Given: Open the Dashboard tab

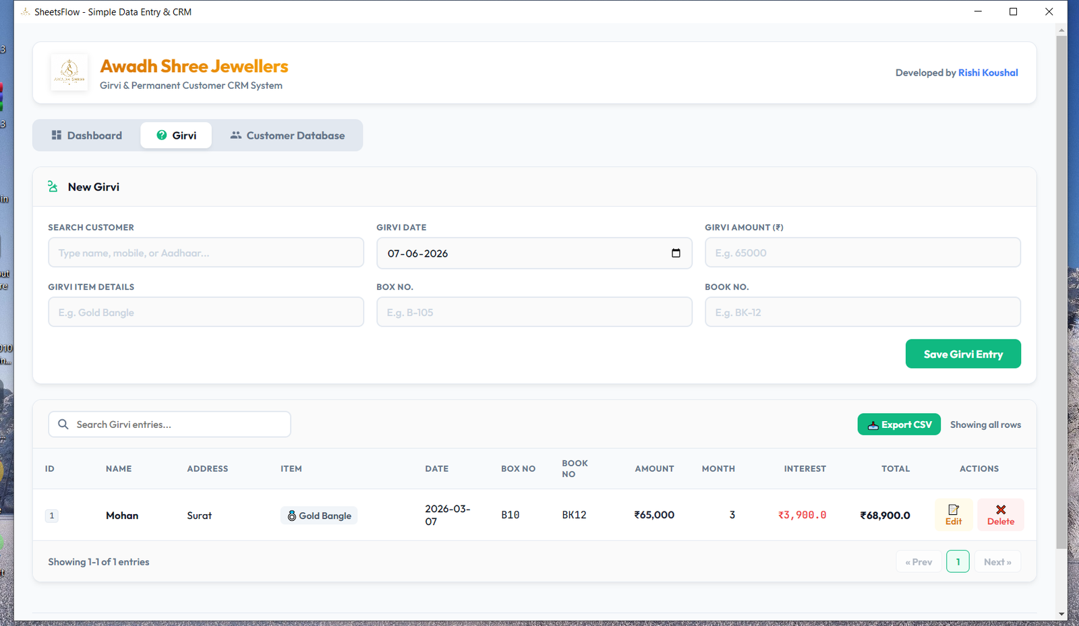Looking at the screenshot, I should tap(87, 135).
